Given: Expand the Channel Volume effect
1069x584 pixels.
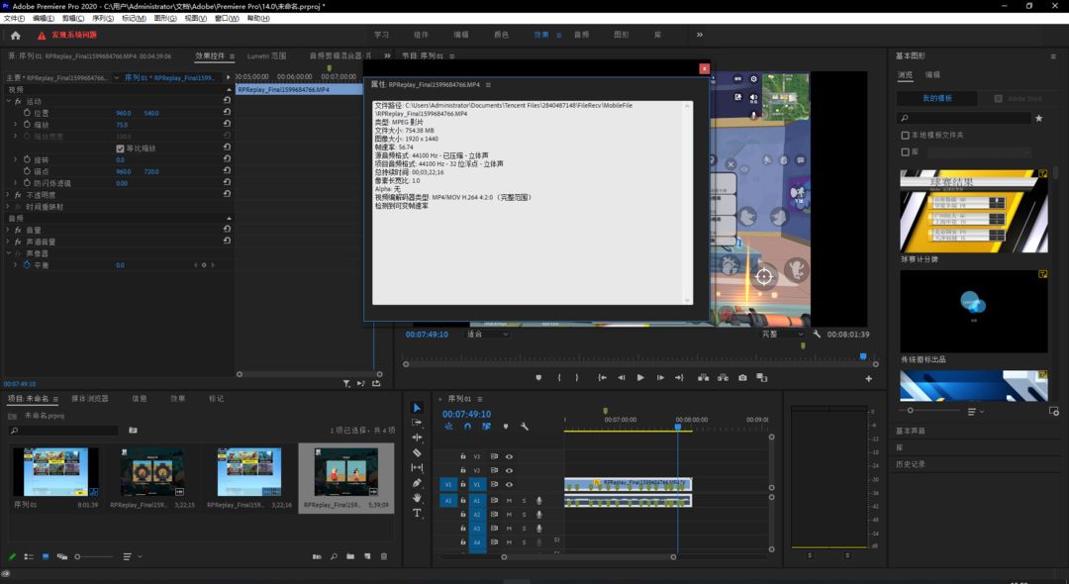Looking at the screenshot, I should click(8, 242).
